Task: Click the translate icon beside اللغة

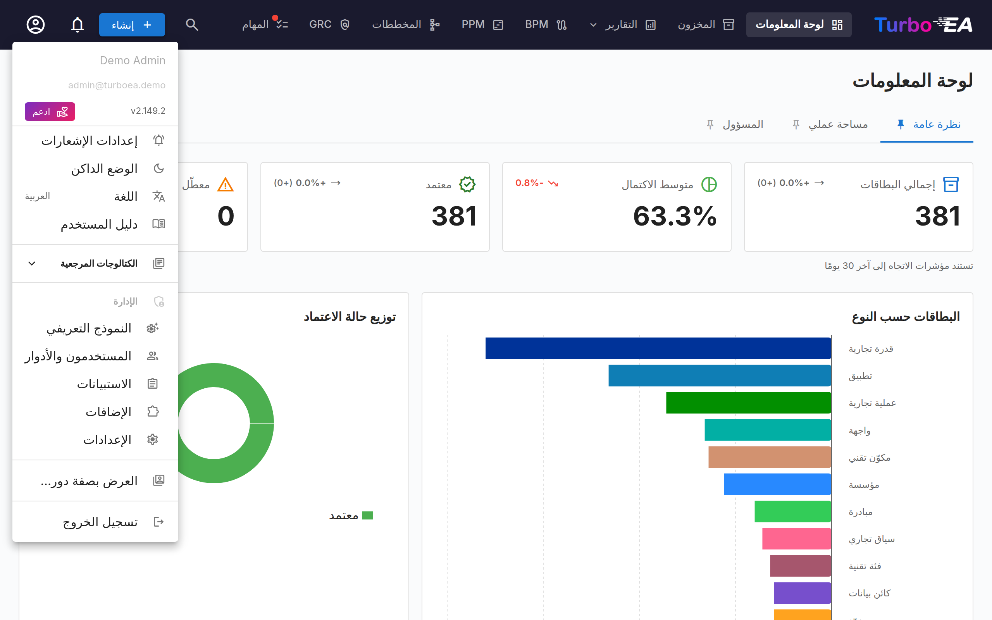Action: coord(158,196)
